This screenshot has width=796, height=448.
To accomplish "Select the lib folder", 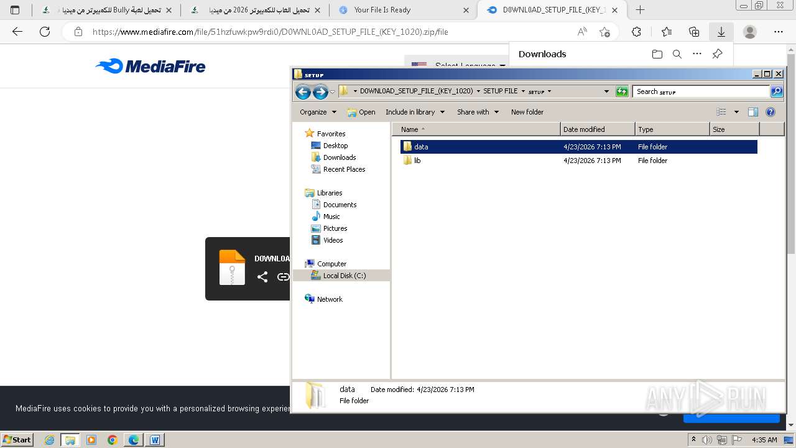I will [578, 161].
